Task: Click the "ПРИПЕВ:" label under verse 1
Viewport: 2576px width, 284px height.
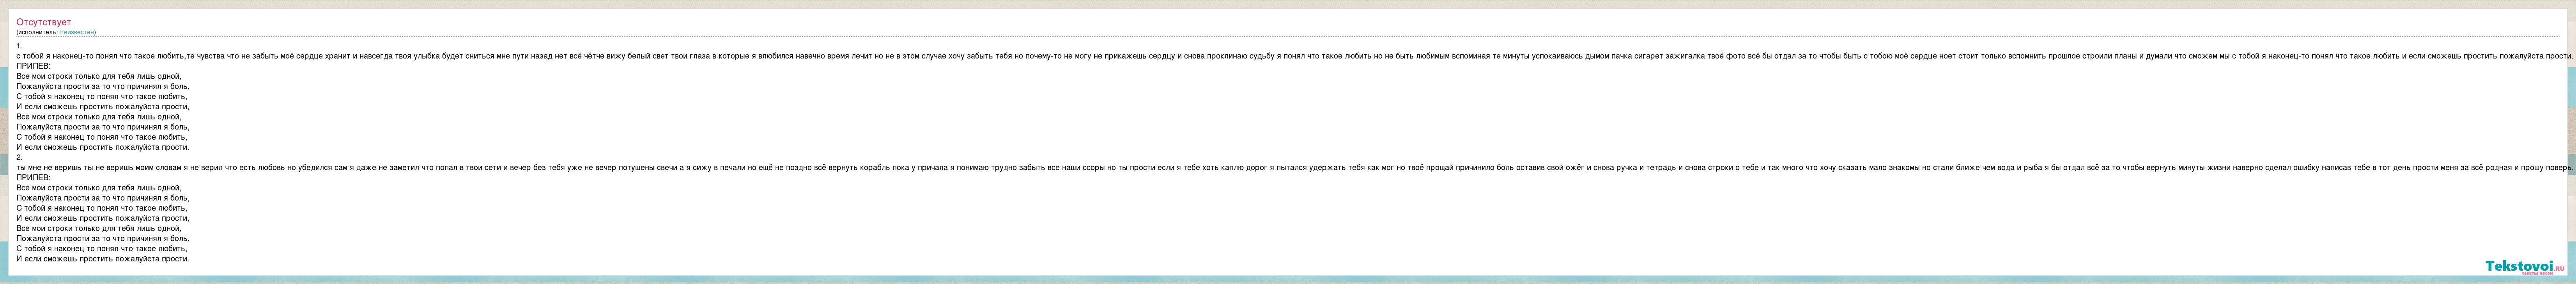Action: coord(33,66)
